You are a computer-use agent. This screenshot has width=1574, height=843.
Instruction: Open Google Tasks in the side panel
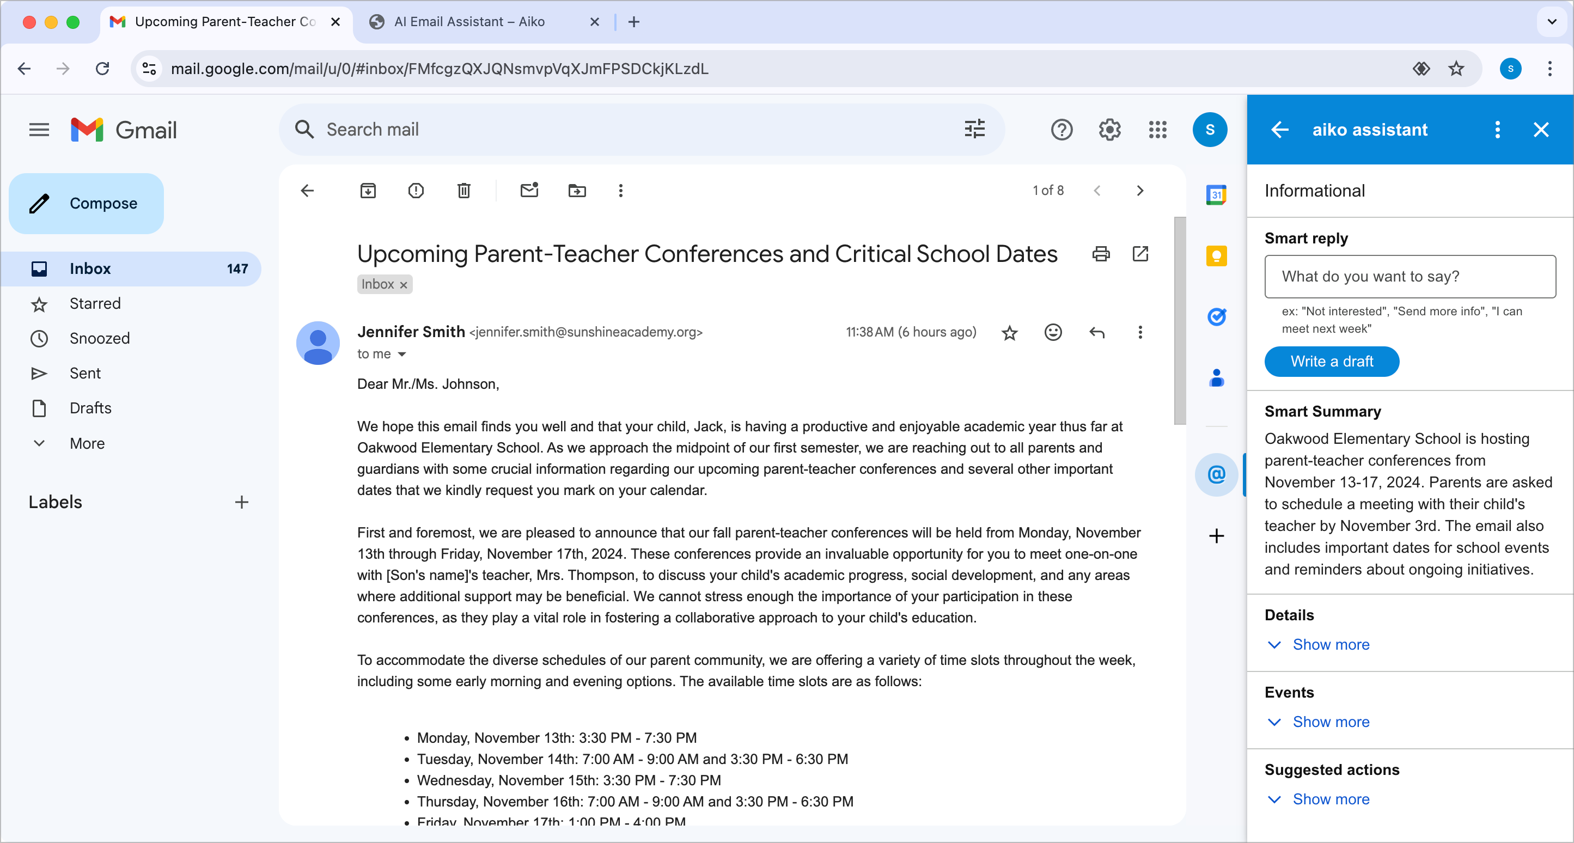coord(1217,316)
